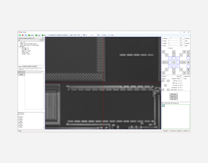The image size is (208, 163).
Task: Set Left Bottom corner with its arrow button
Action: [x=163, y=90]
